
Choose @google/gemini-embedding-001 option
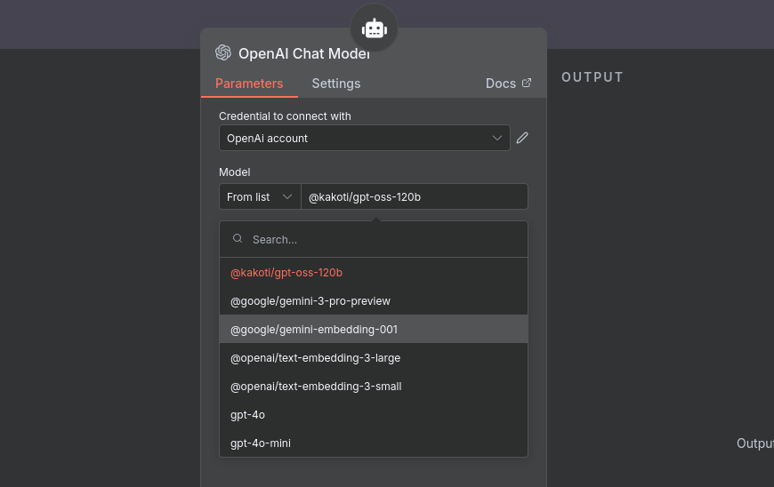[x=313, y=329]
